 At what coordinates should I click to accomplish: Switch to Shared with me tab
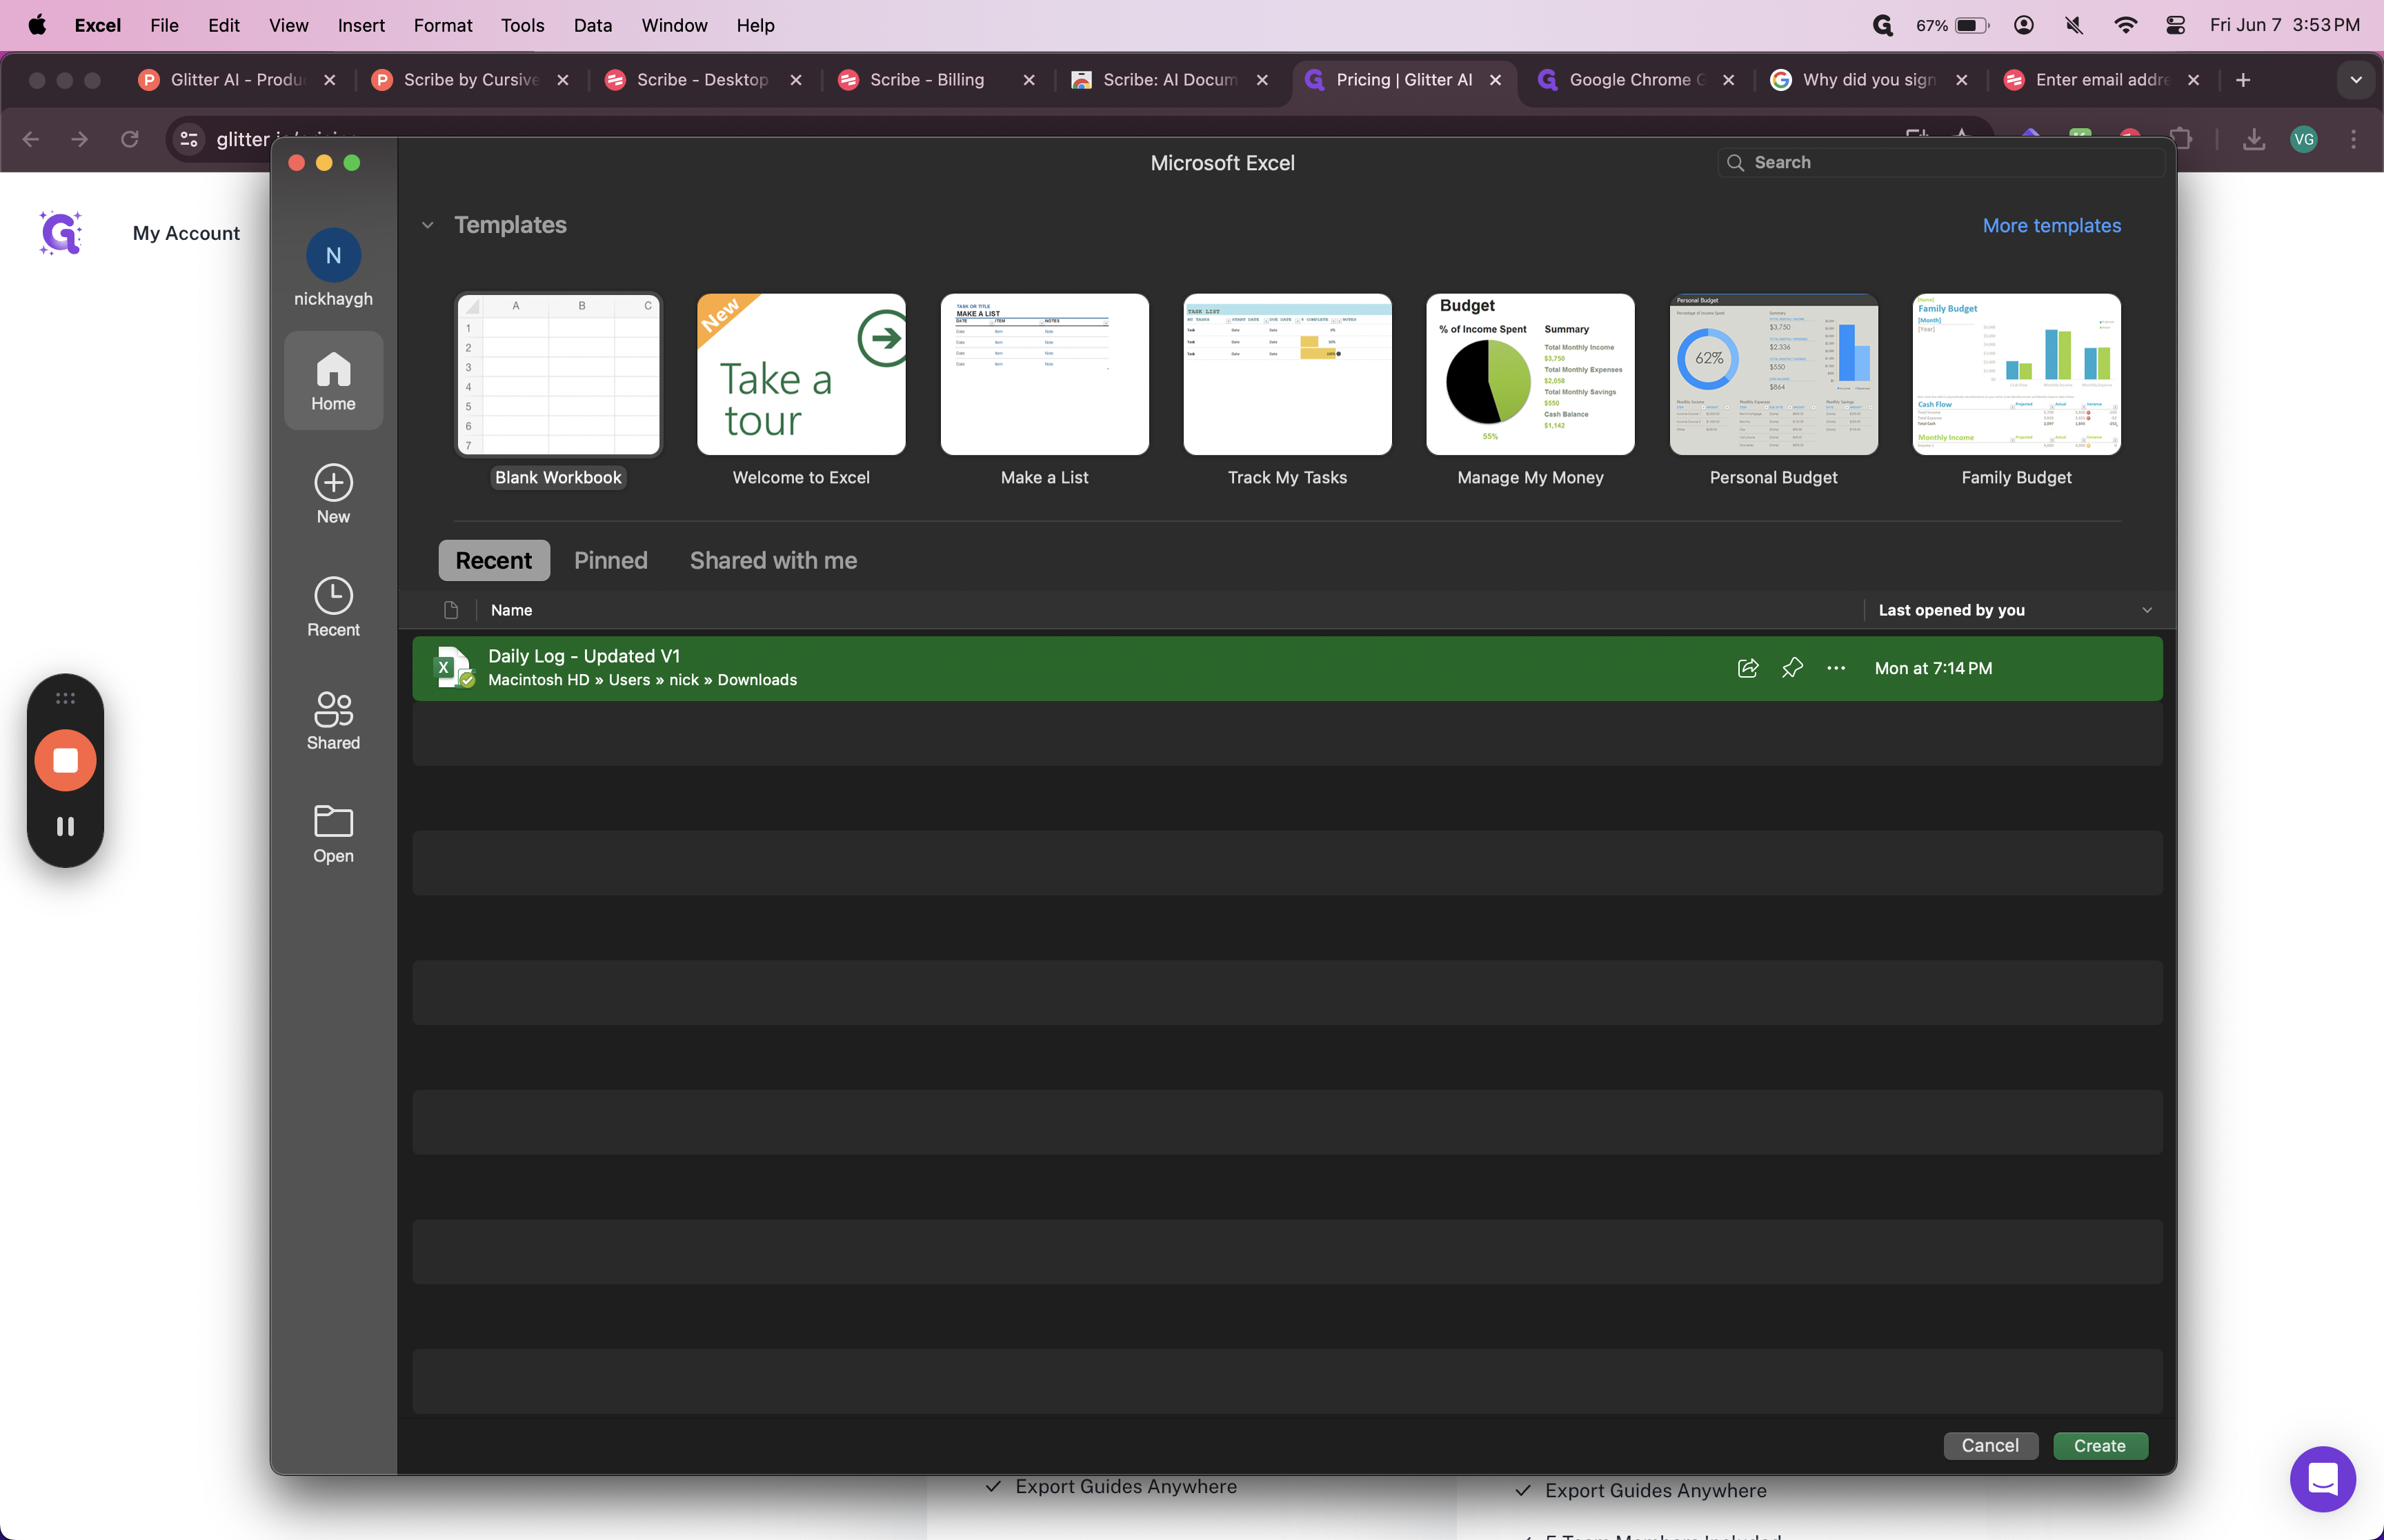tap(773, 560)
